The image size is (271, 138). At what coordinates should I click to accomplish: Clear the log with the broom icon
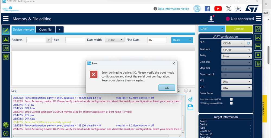point(190,99)
